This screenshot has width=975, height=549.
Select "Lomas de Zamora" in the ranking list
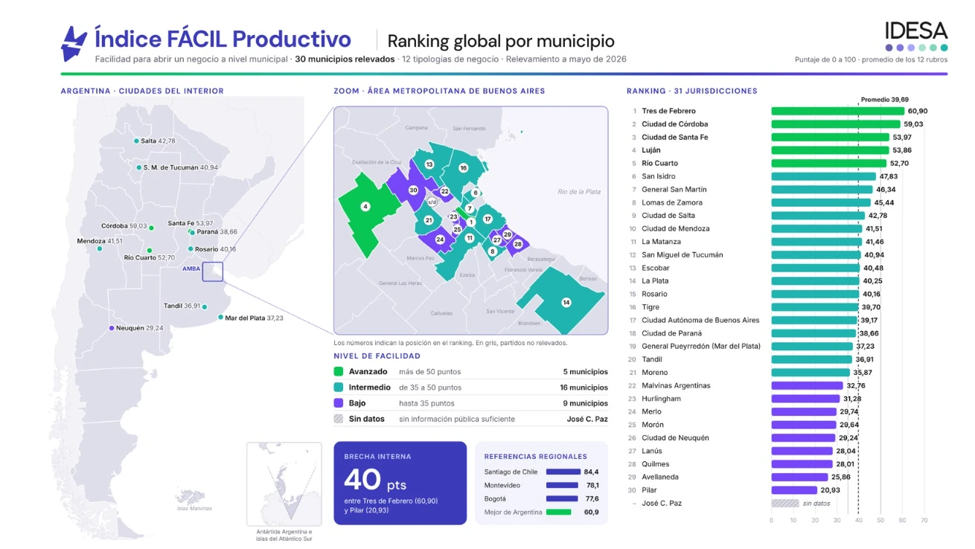pos(672,202)
